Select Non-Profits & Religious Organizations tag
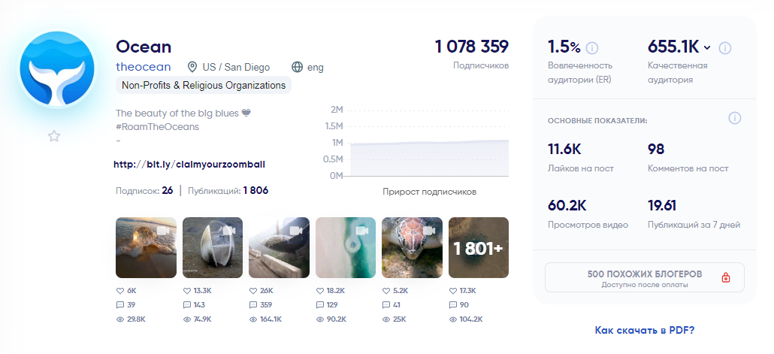The width and height of the screenshot is (774, 354). [204, 86]
